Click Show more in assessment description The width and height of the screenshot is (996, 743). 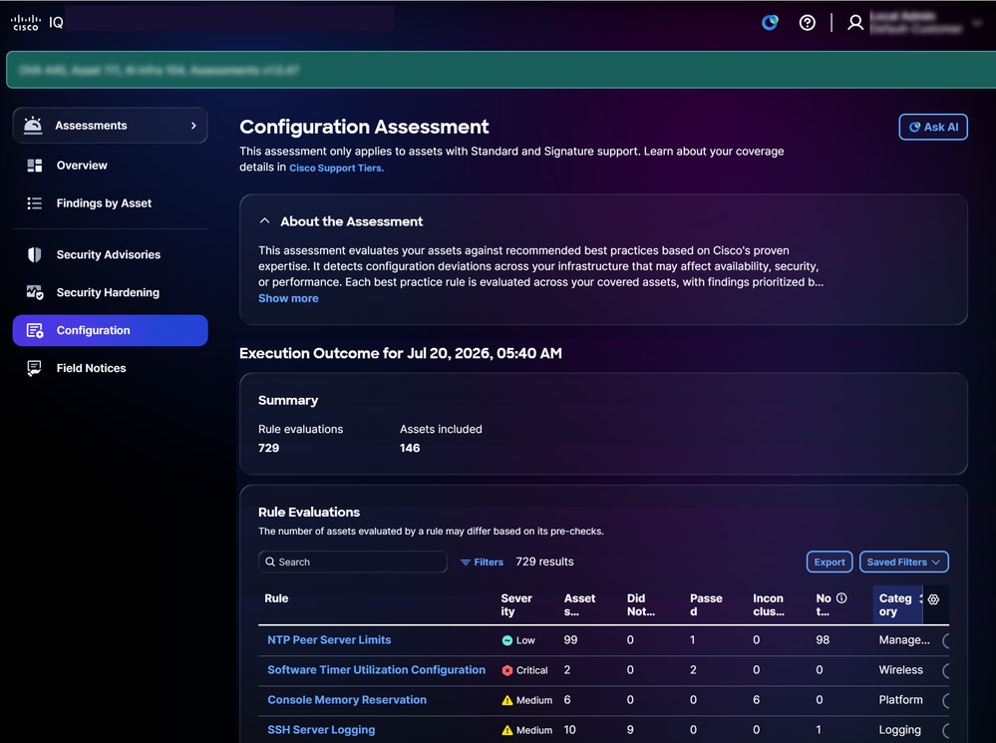tap(288, 298)
